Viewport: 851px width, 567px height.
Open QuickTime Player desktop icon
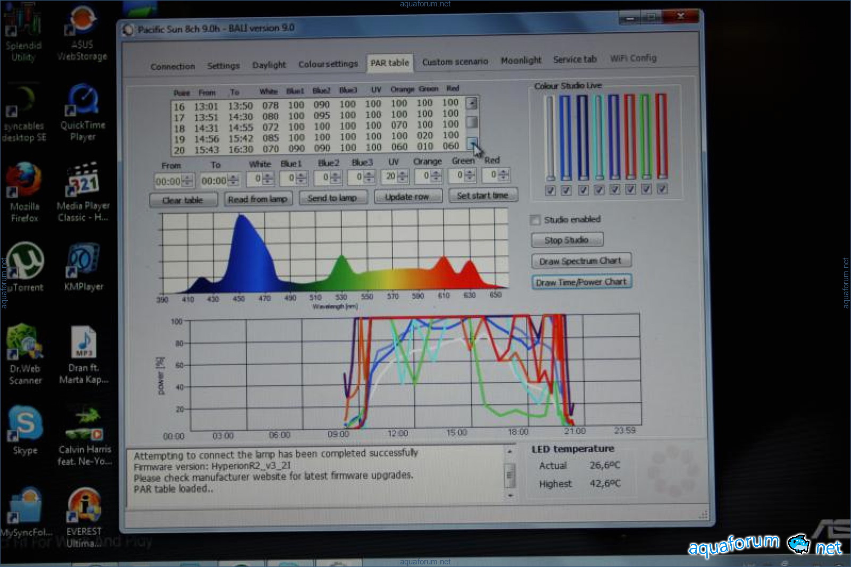coord(82,102)
